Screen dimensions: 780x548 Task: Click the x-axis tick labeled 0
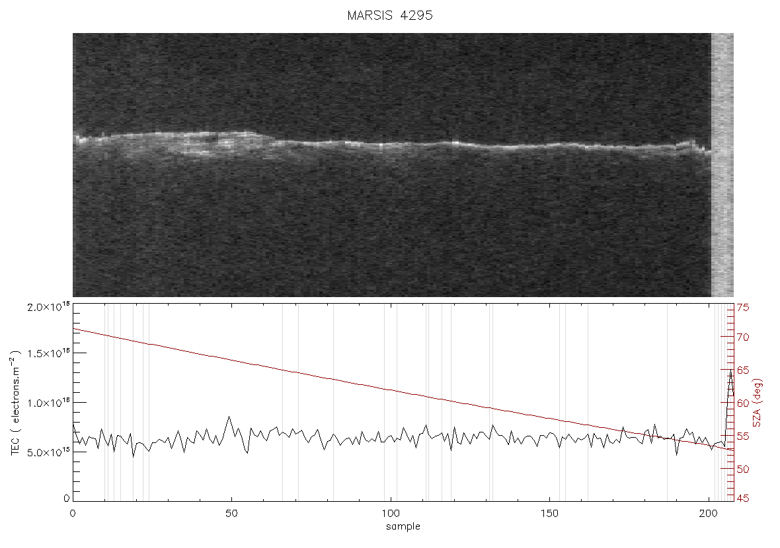(73, 513)
